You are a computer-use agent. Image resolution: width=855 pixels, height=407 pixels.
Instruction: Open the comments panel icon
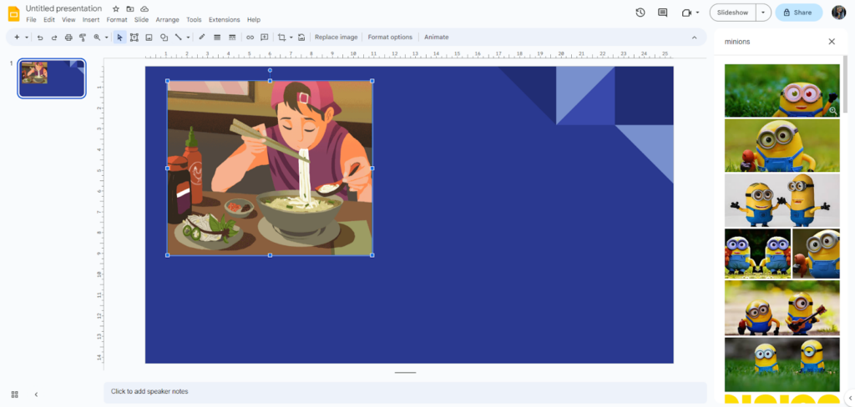pos(663,13)
